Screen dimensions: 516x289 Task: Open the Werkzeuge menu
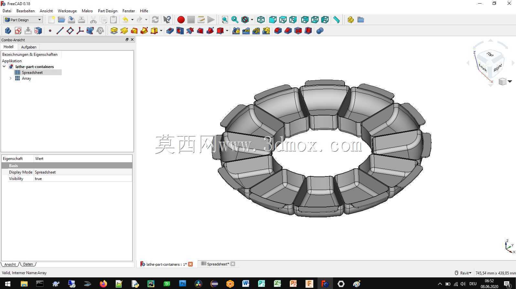point(67,11)
